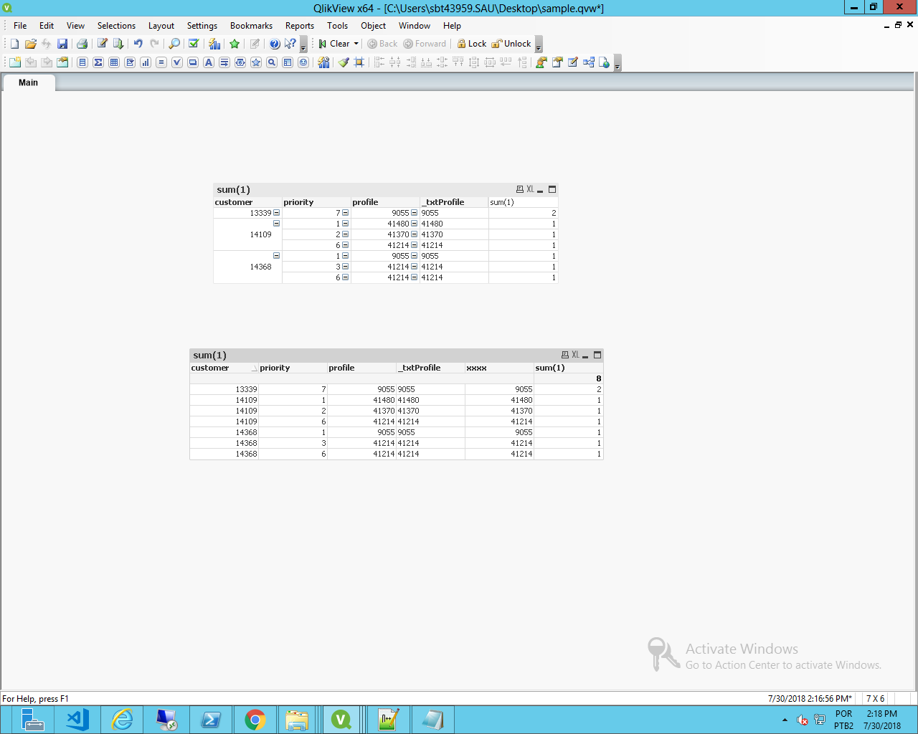Image resolution: width=918 pixels, height=734 pixels.
Task: Switch to the Main sheet tab
Action: (x=29, y=82)
